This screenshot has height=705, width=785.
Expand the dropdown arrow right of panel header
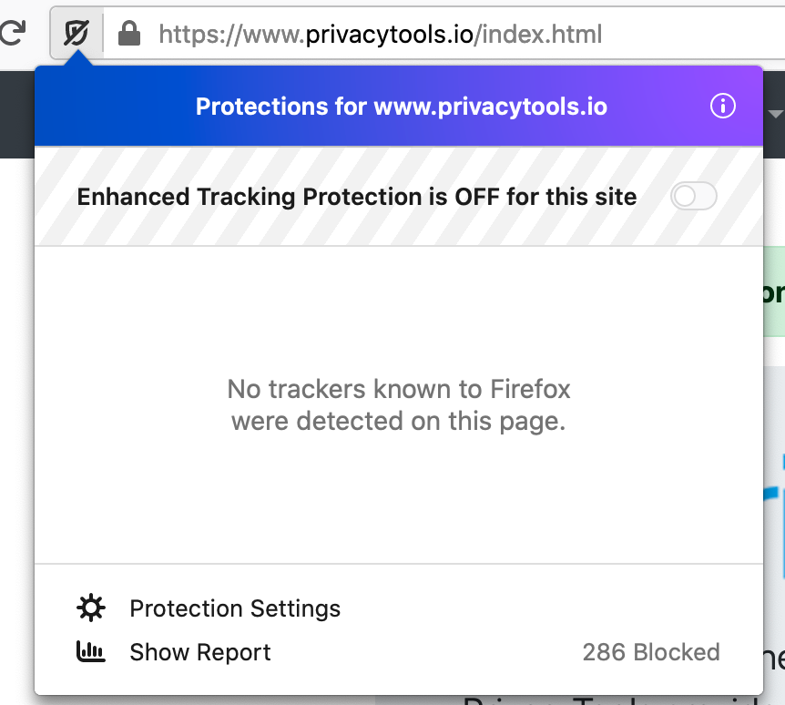(776, 114)
